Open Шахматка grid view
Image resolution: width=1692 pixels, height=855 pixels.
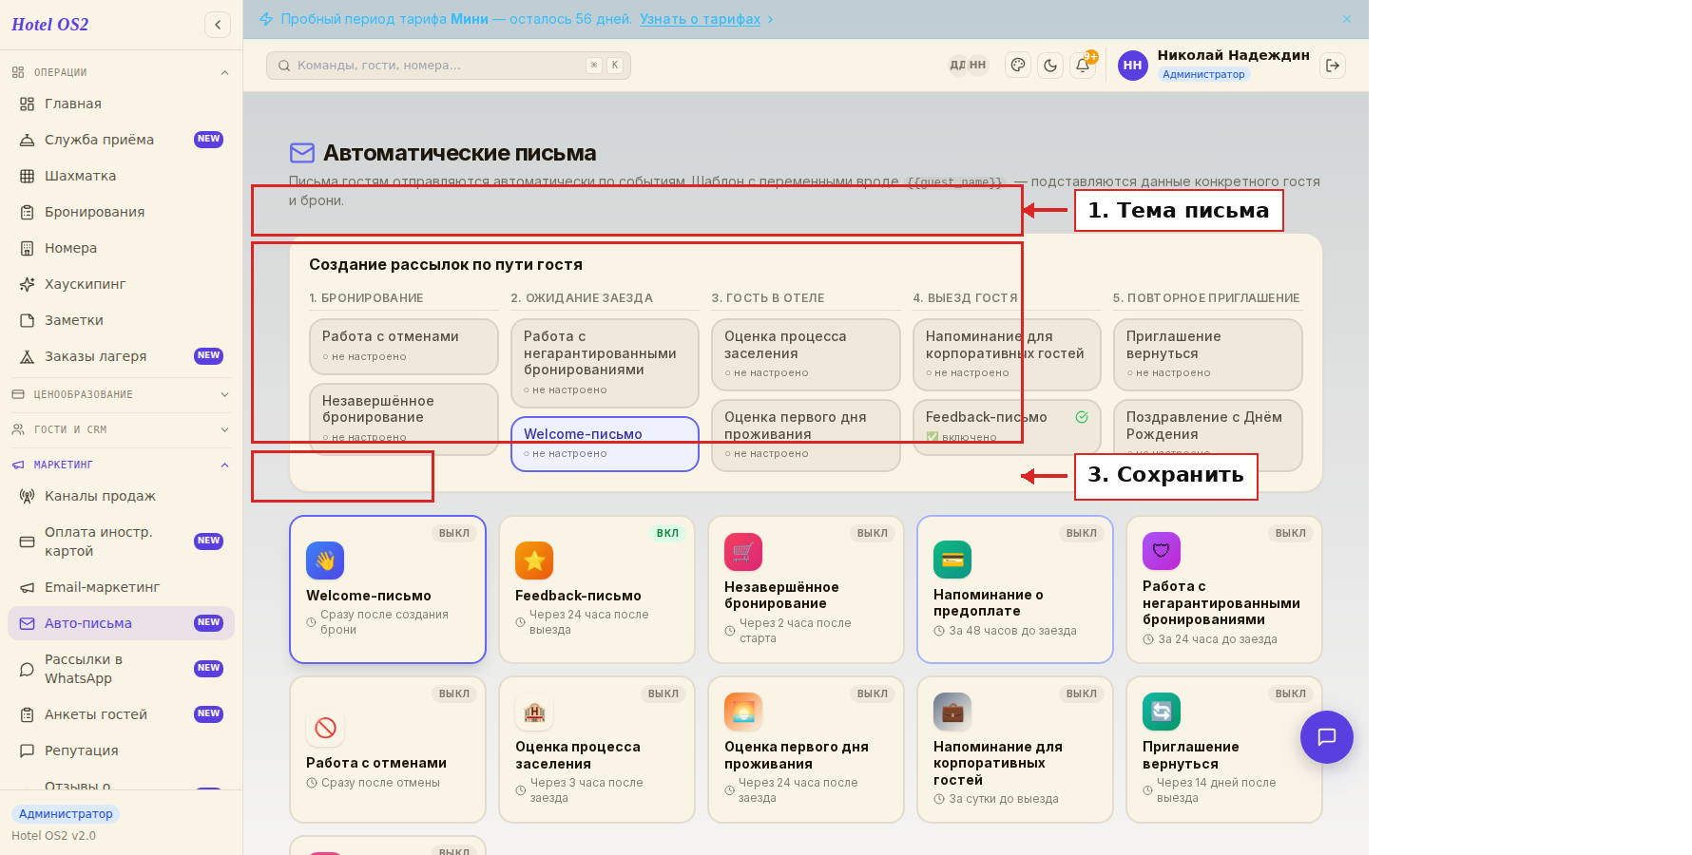click(x=121, y=176)
